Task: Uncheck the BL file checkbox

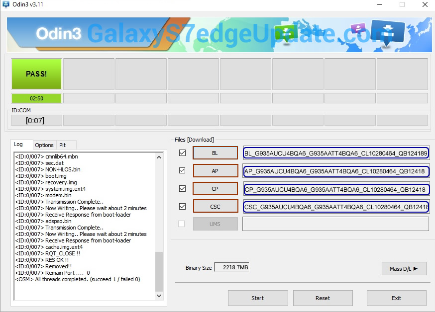Action: tap(182, 153)
